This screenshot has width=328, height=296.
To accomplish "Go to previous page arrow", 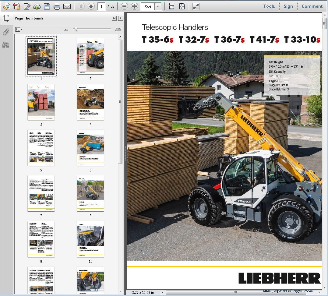I will coord(81,6).
